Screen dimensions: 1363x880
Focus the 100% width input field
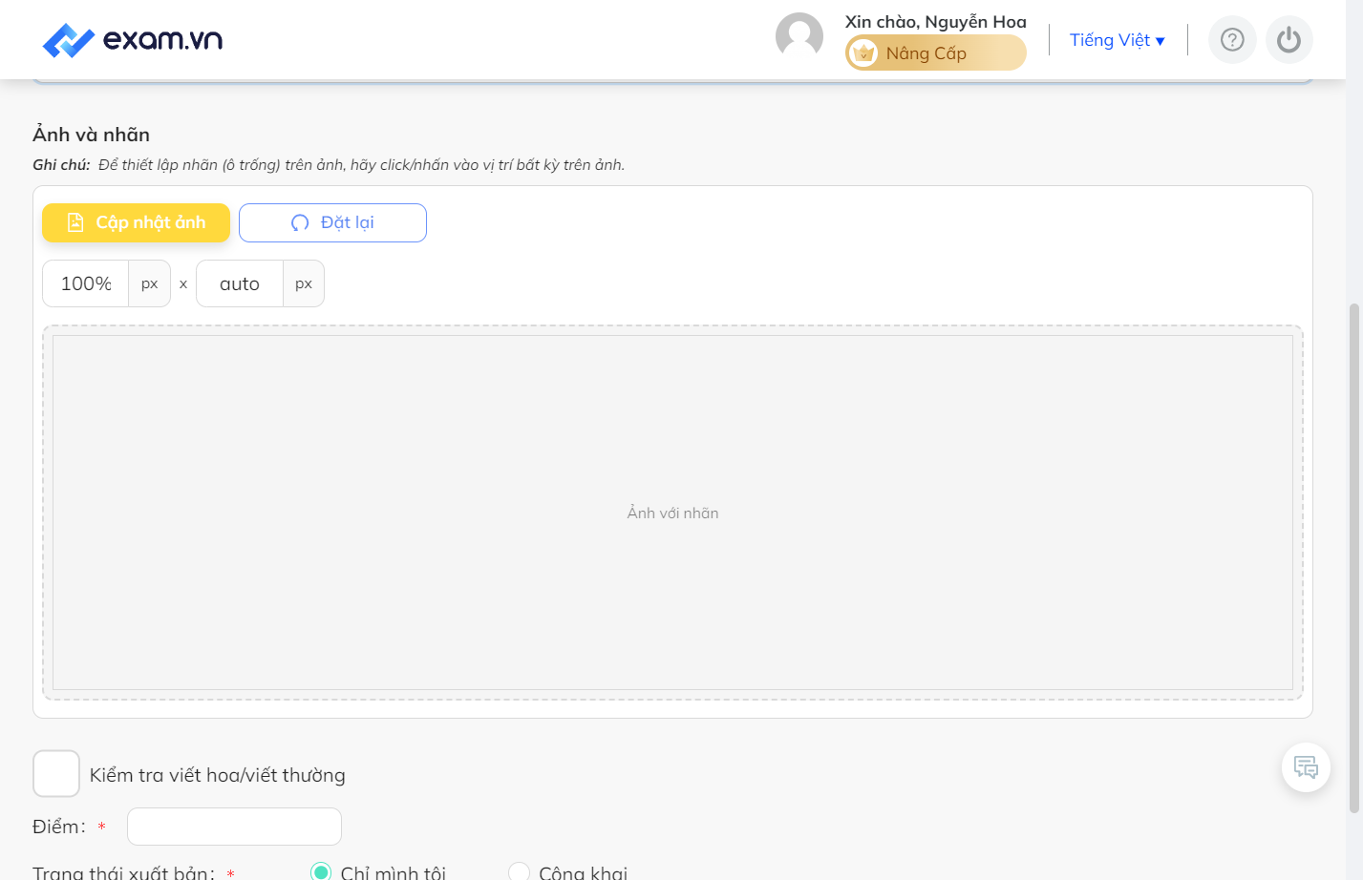coord(86,283)
